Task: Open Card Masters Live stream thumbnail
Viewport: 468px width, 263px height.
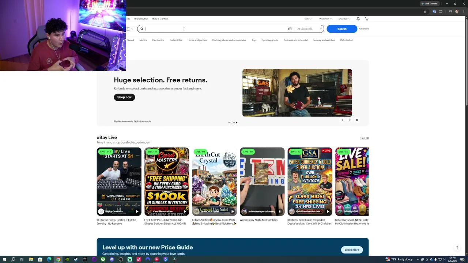Action: pos(167,182)
